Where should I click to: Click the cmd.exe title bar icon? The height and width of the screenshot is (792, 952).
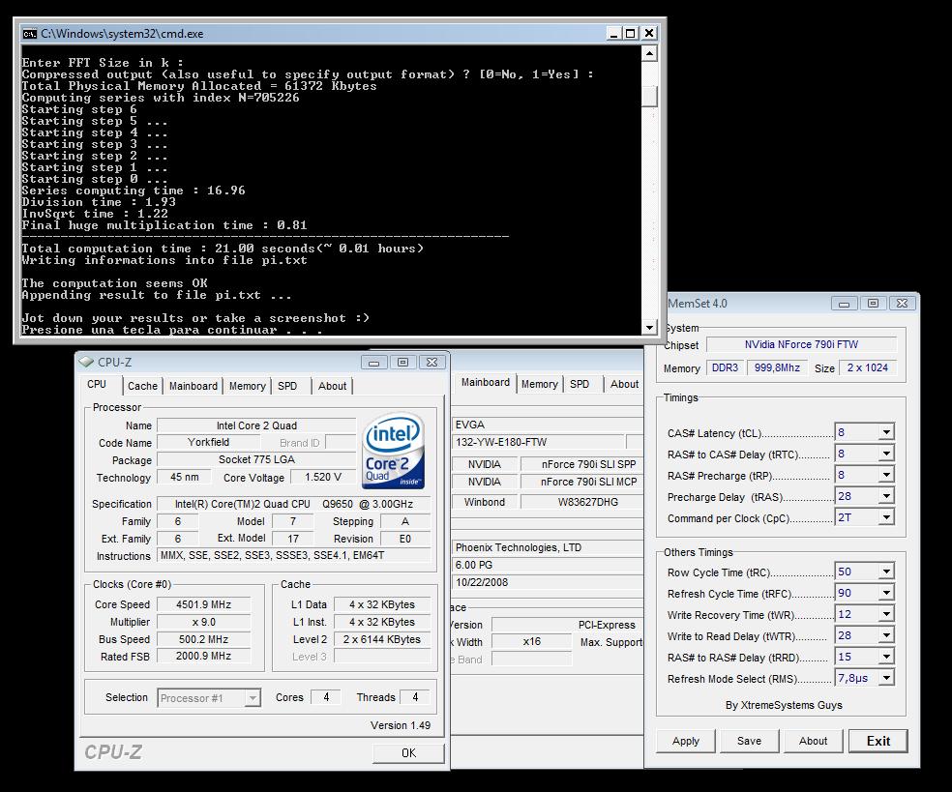point(30,34)
